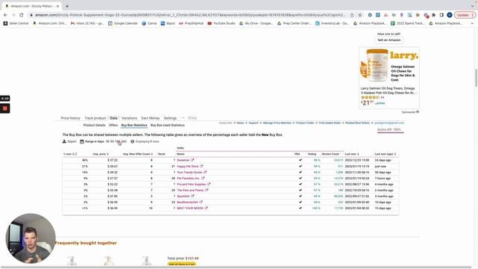
Task: Sort by the Avg. price column header
Action: [x=101, y=154]
